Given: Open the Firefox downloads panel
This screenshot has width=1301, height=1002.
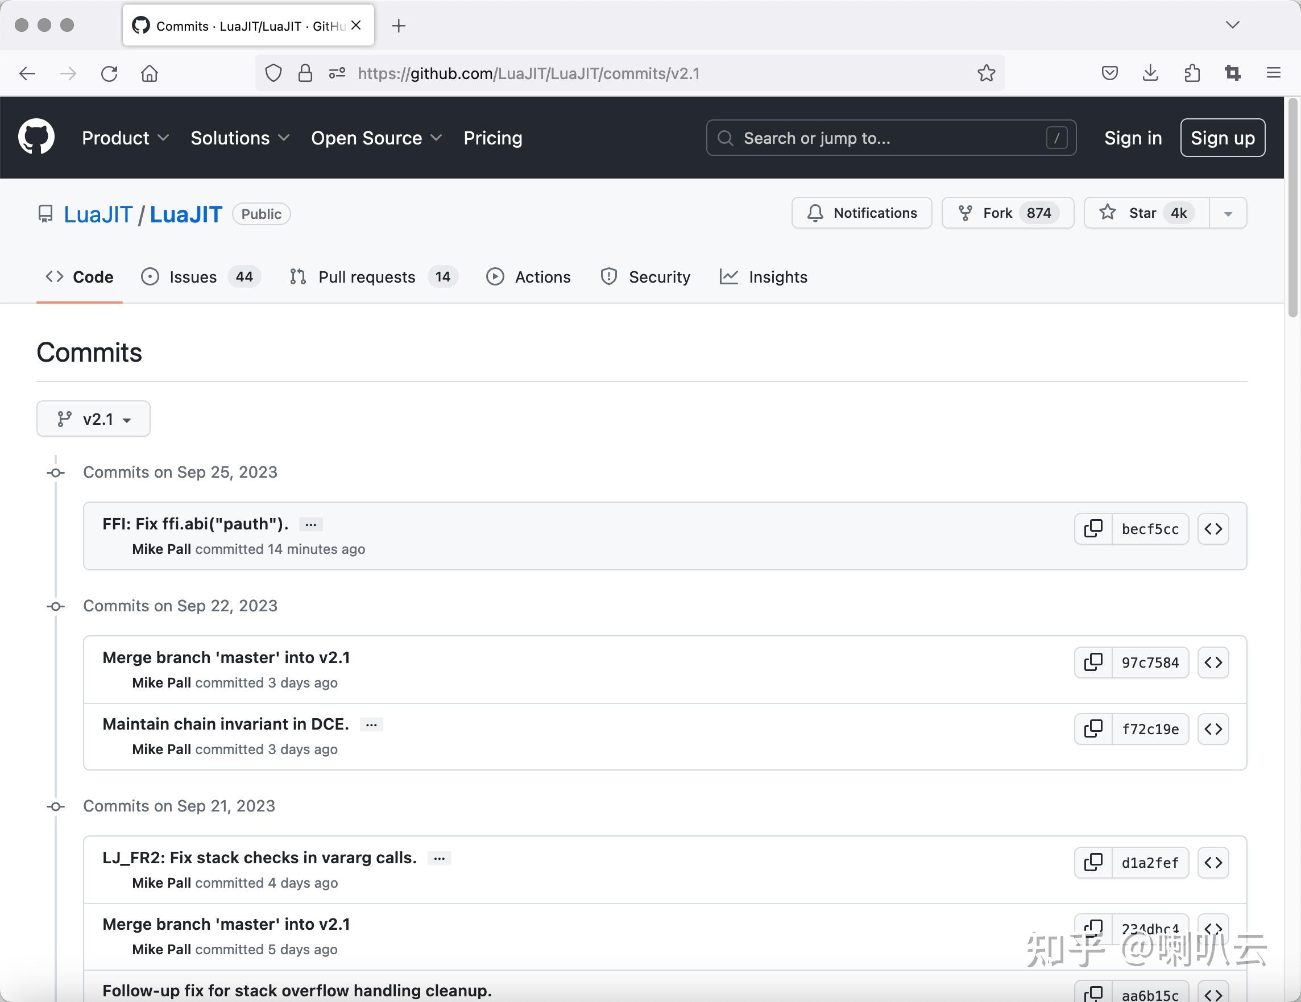Looking at the screenshot, I should (1150, 73).
